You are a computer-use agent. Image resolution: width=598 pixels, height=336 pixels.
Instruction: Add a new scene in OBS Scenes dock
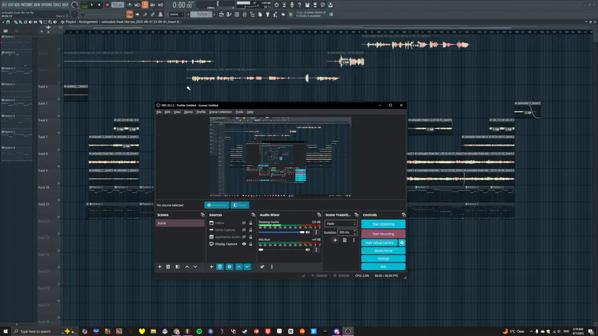click(159, 267)
